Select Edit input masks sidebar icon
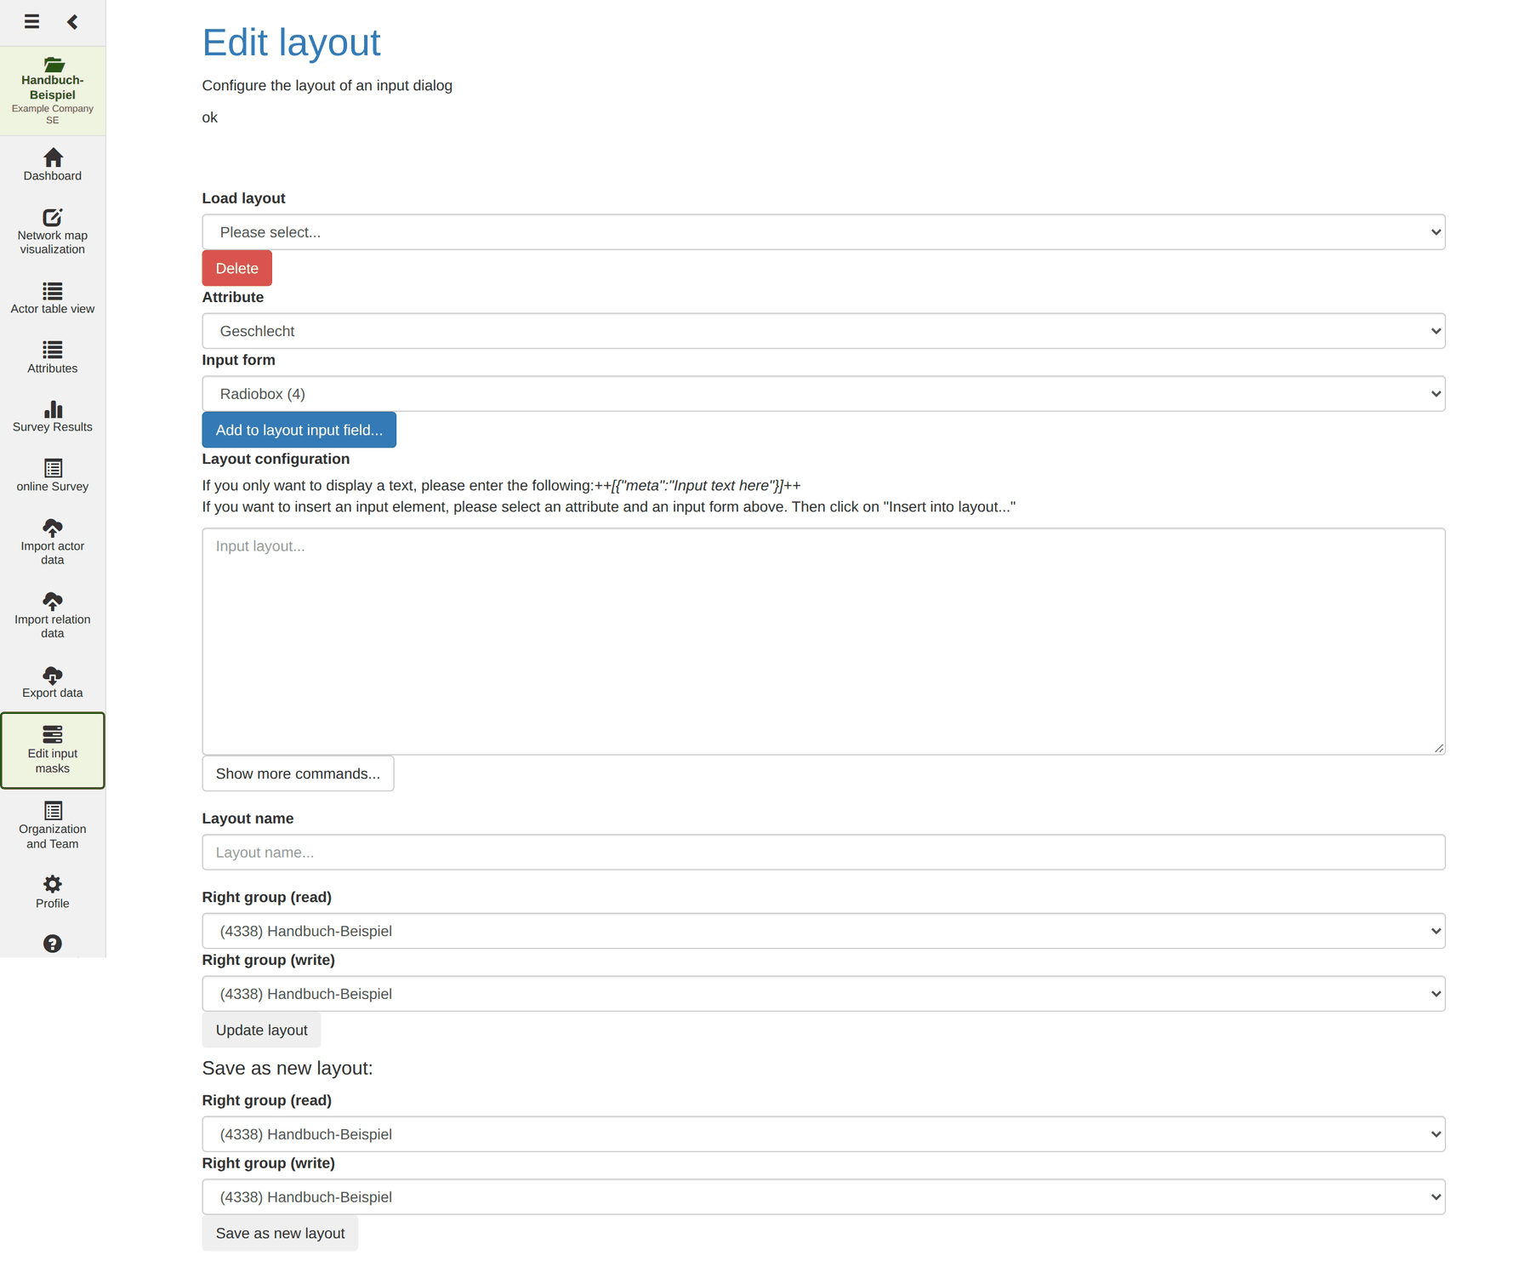The height and width of the screenshot is (1267, 1531). point(53,734)
